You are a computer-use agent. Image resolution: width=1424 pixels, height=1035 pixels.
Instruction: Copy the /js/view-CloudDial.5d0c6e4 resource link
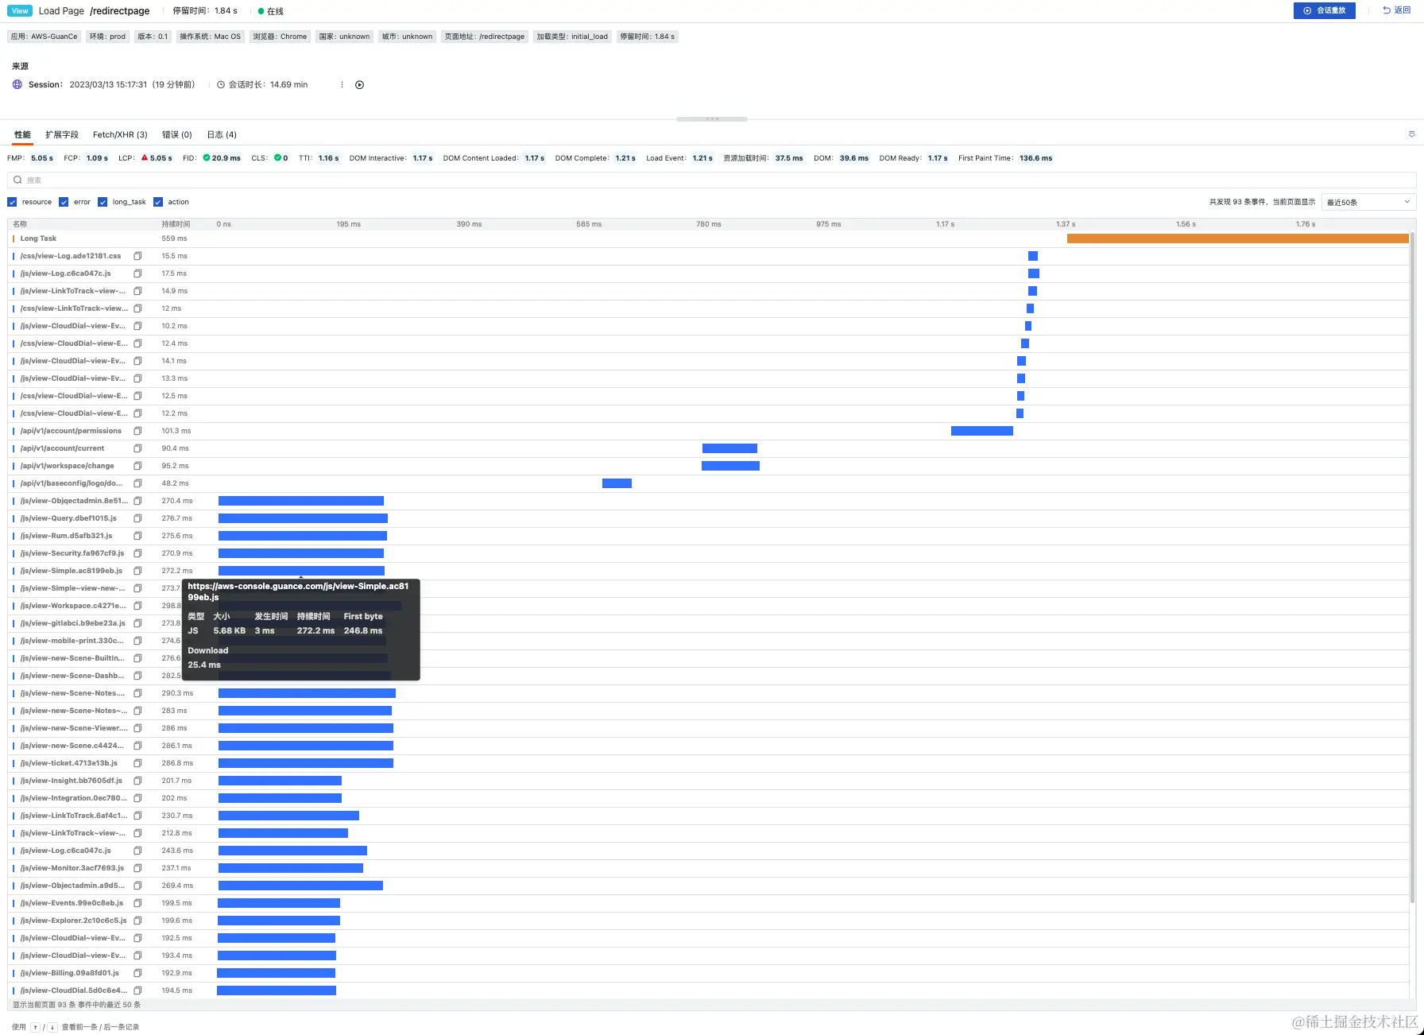click(x=137, y=990)
